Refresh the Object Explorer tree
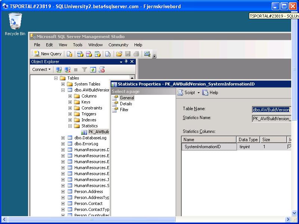299x224 pixels. point(93,69)
